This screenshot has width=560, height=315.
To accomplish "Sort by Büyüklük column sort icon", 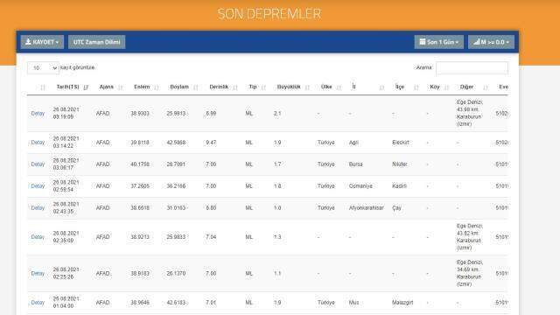I will [307, 87].
